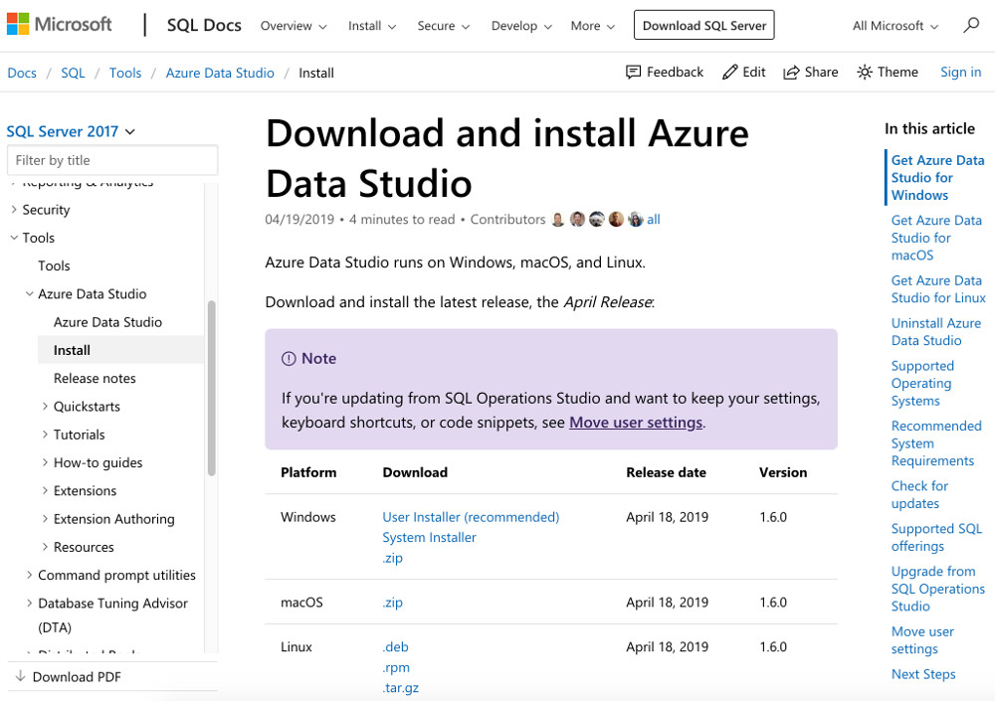Collapse the Azure Data Studio tree node
This screenshot has height=701, width=995.
coord(30,294)
